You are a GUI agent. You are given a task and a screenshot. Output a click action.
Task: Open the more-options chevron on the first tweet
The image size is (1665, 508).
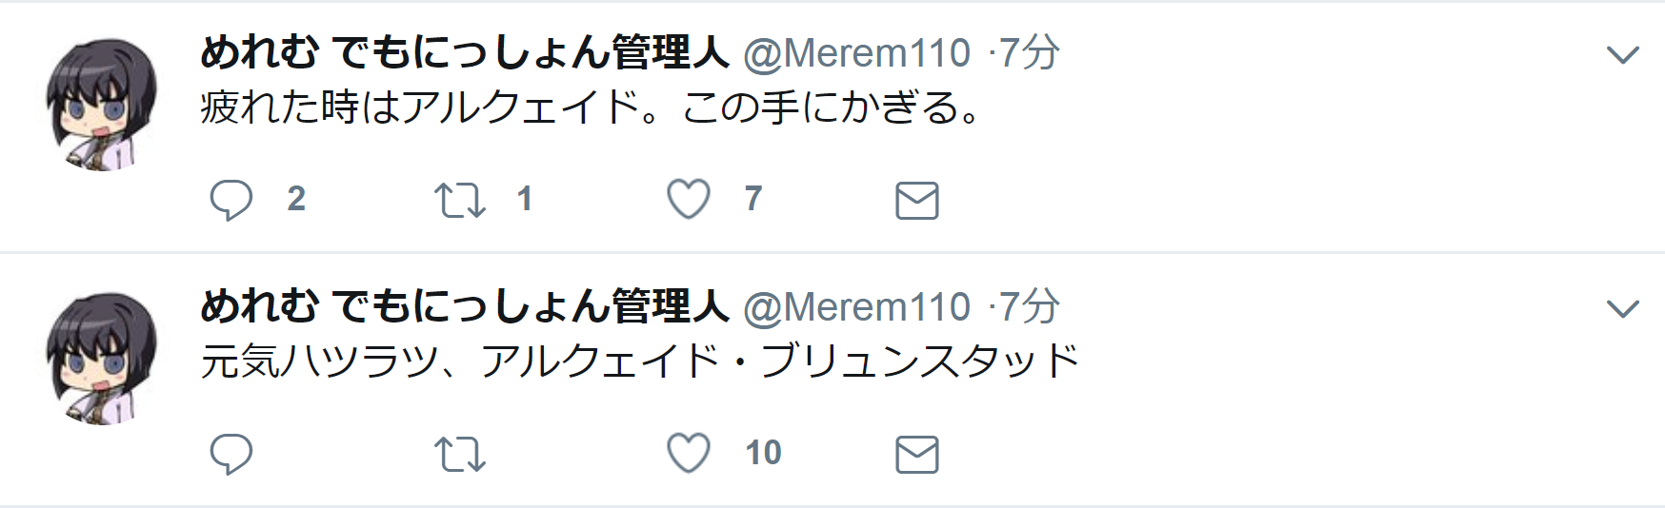1622,55
